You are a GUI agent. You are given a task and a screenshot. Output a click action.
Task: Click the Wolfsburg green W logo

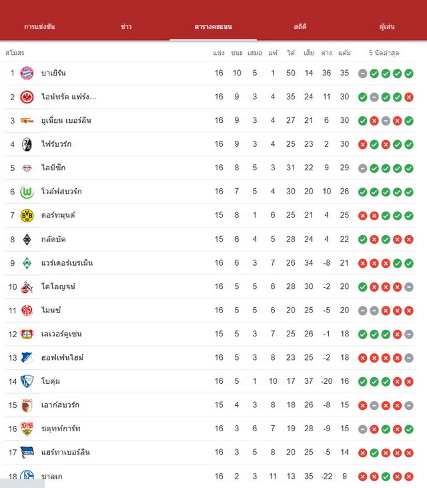tap(27, 192)
